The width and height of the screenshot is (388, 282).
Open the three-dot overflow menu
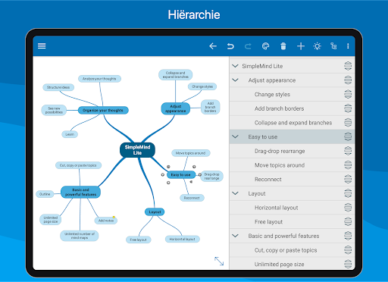click(348, 46)
